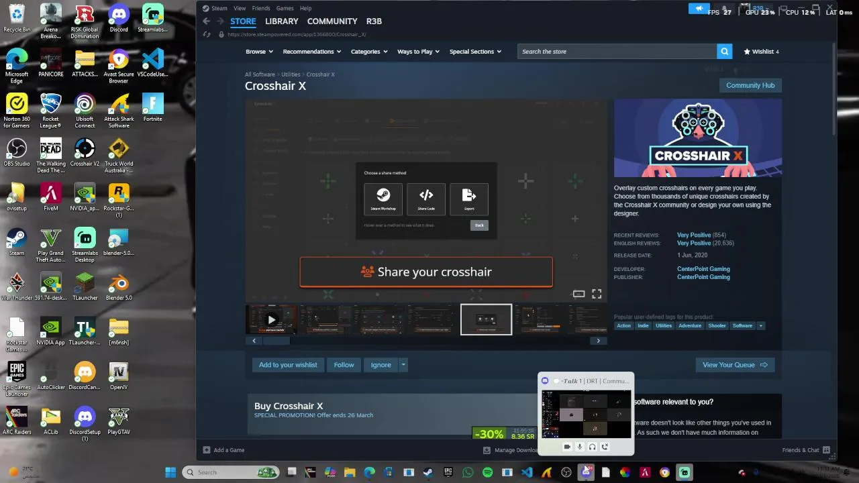Click the Search the store field
Viewport: 859px width, 483px height.
pyautogui.click(x=617, y=52)
